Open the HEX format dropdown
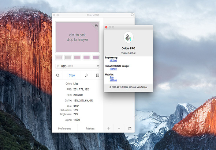The height and width of the screenshot is (150, 216). [77, 66]
